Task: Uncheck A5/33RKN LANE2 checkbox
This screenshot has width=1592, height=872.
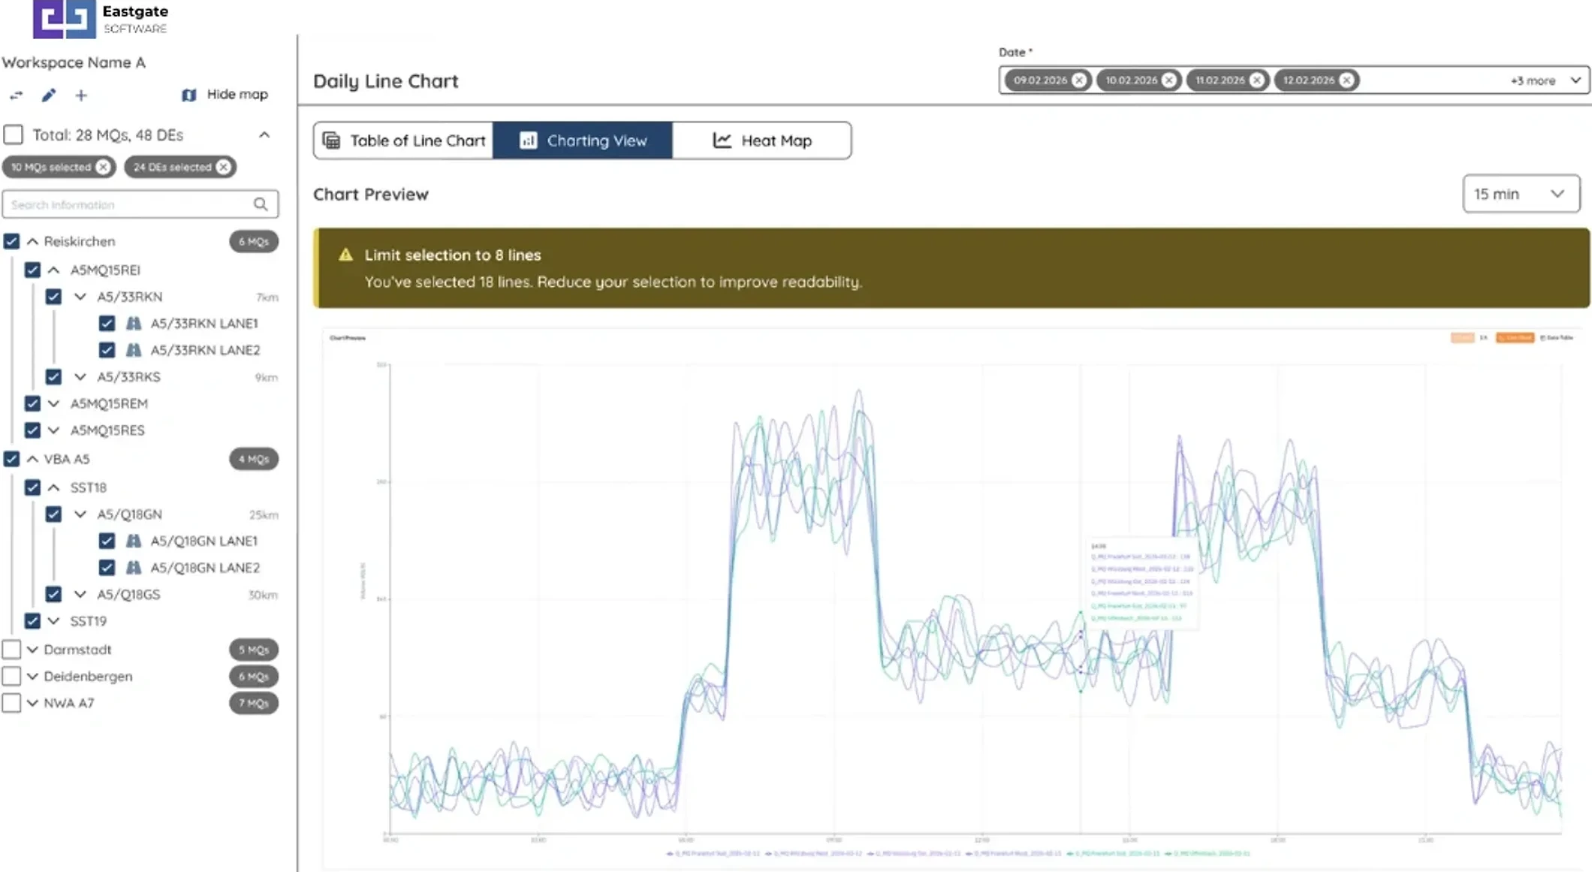Action: (107, 350)
